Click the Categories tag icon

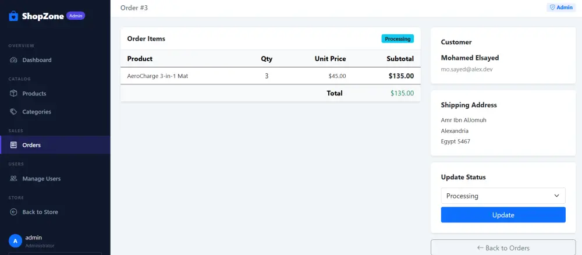[x=13, y=112]
